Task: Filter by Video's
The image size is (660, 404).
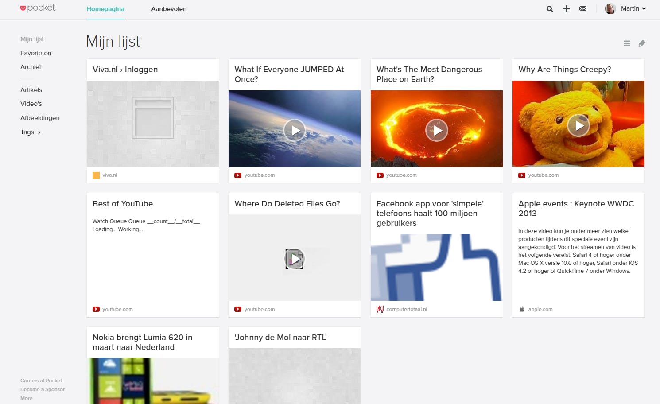Action: [x=31, y=104]
